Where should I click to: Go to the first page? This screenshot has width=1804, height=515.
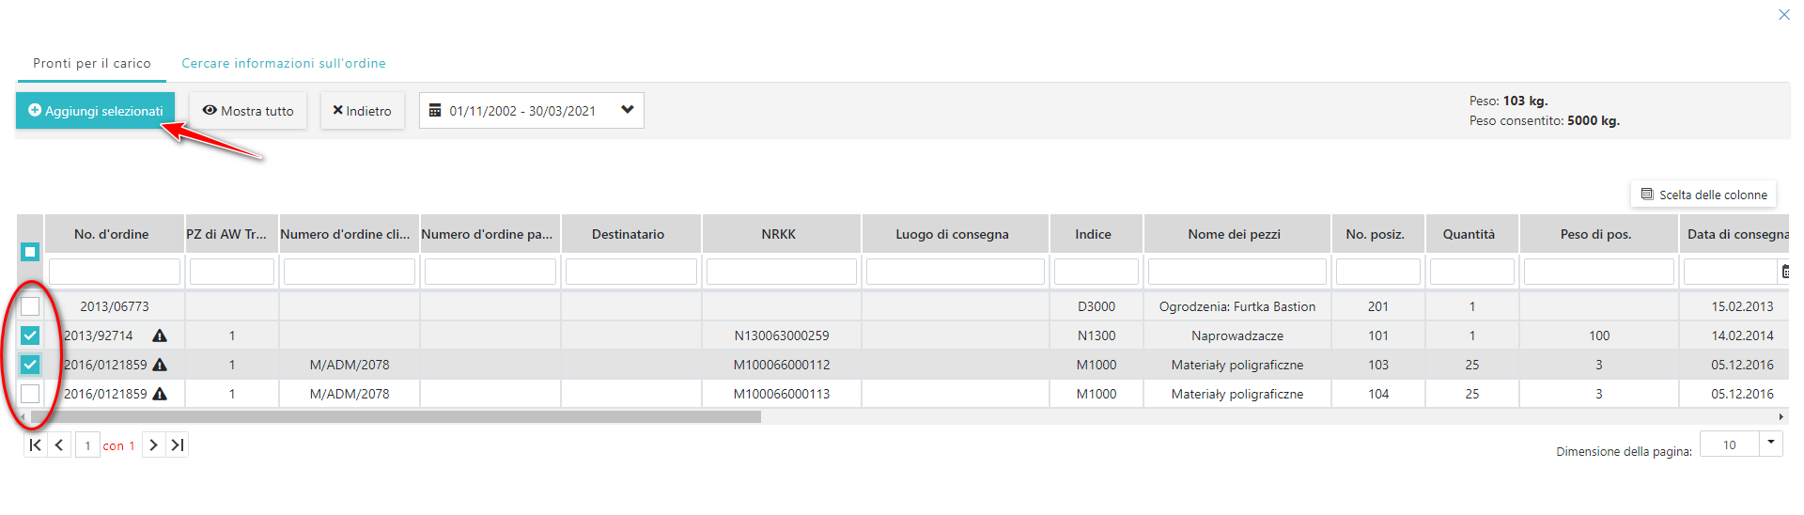coord(35,445)
